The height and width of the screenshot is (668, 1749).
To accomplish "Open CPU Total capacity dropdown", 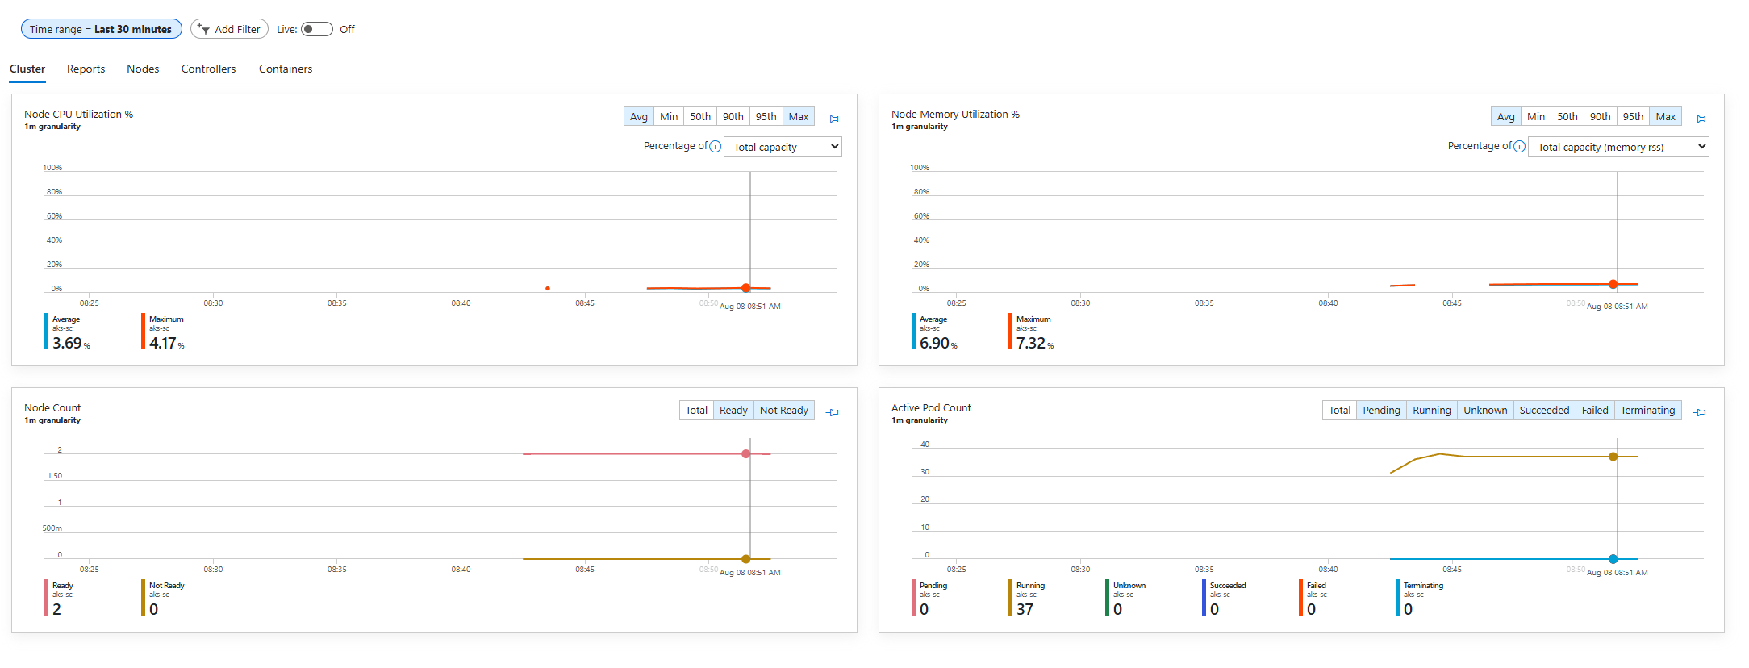I will (x=783, y=147).
